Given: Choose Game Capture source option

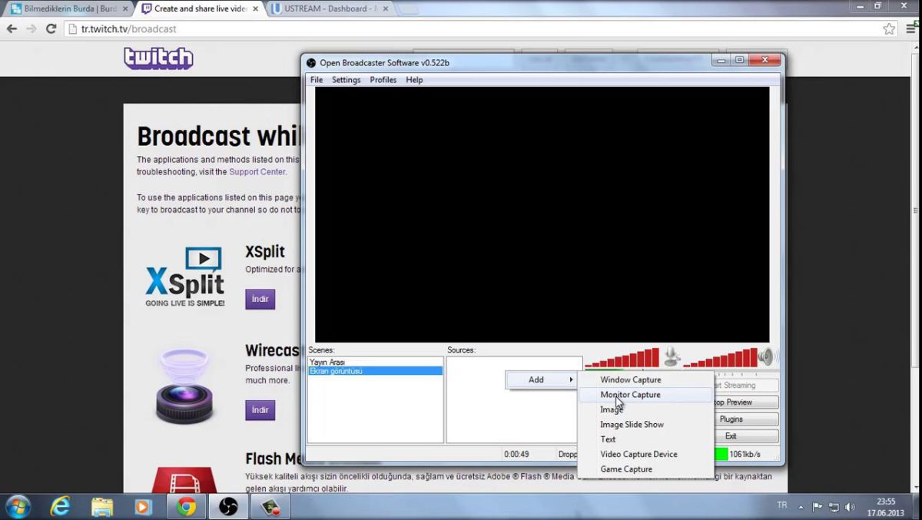Looking at the screenshot, I should click(625, 469).
